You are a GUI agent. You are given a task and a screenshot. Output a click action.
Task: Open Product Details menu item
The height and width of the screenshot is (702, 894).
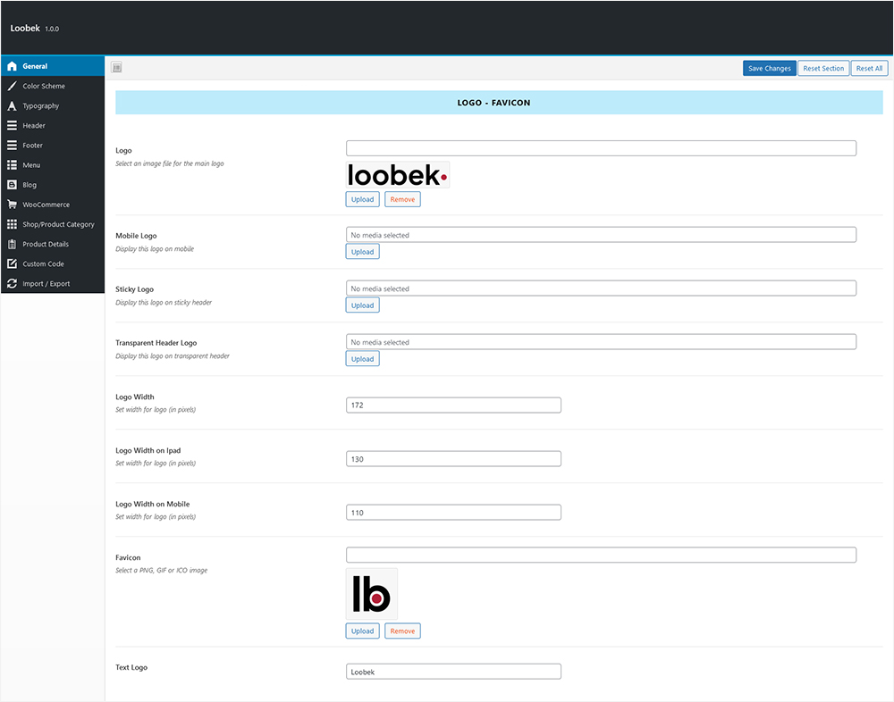click(53, 244)
